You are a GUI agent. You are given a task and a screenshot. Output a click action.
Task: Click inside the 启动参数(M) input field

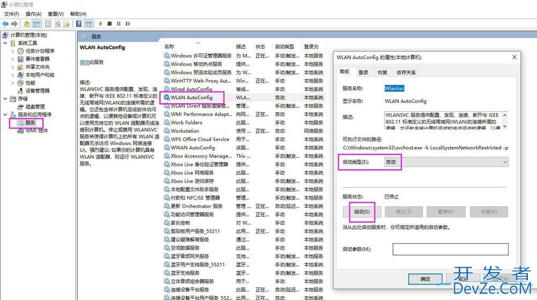click(451, 249)
